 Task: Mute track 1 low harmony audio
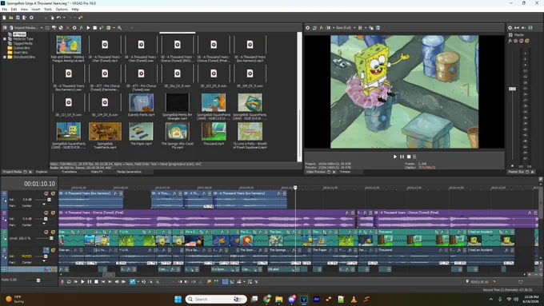[46, 193]
